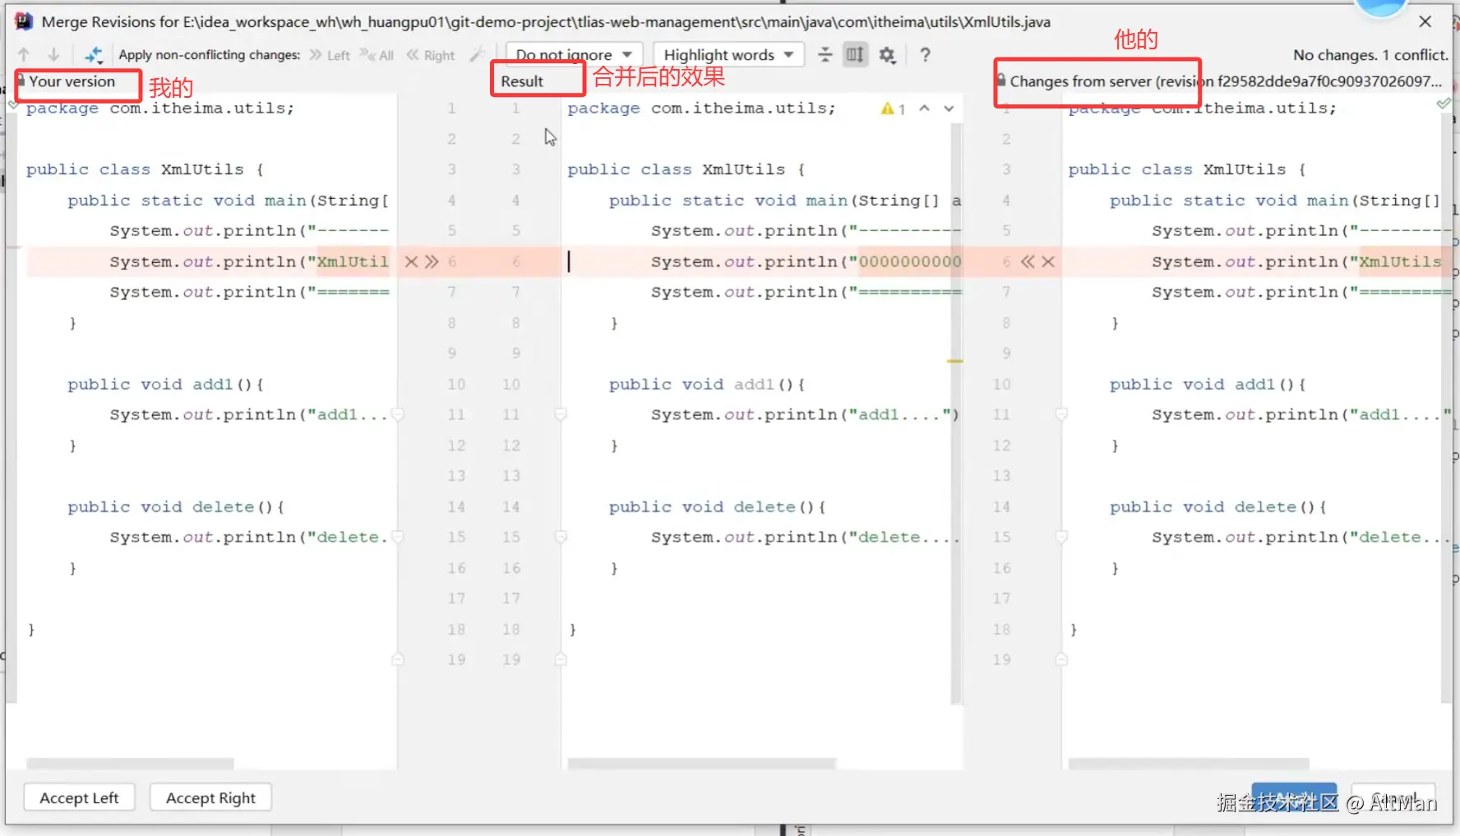Click the horizontal scrollbar of the Result pane

701,764
